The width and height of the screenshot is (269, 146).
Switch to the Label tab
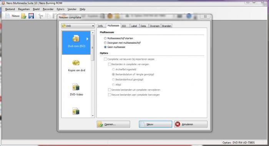point(134,26)
